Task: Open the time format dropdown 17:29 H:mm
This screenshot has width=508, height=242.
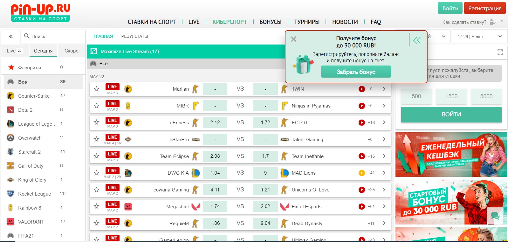Action: pyautogui.click(x=480, y=37)
